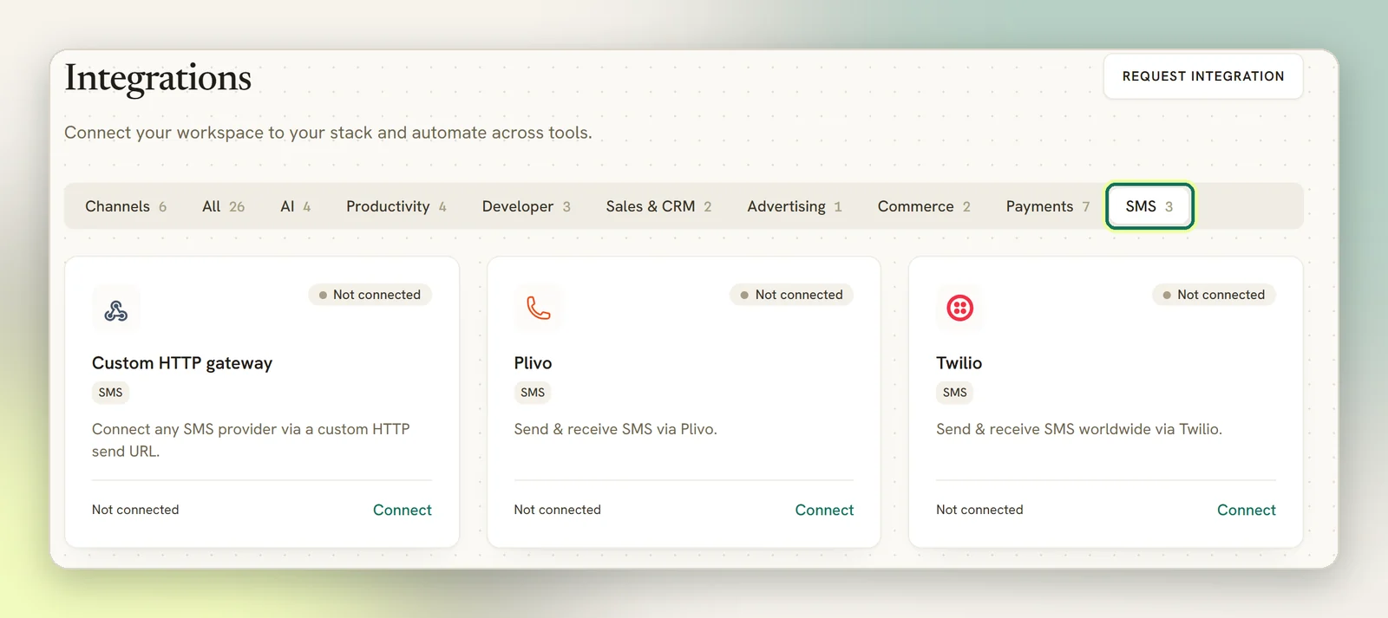Select the SMS tab
This screenshot has width=1388, height=618.
(1149, 206)
